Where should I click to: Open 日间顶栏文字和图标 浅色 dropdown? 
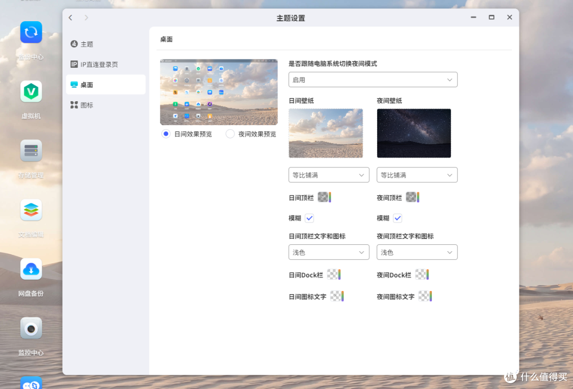coord(329,252)
